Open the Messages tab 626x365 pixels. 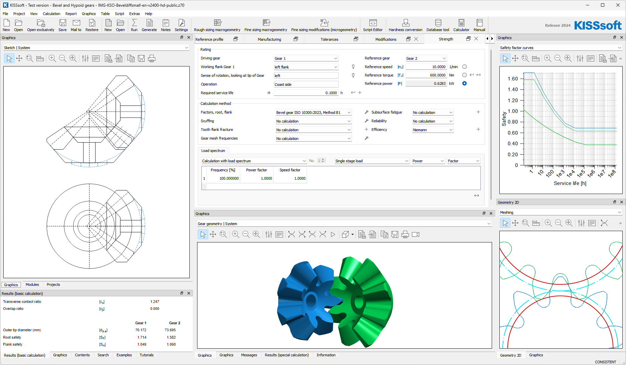(249, 355)
